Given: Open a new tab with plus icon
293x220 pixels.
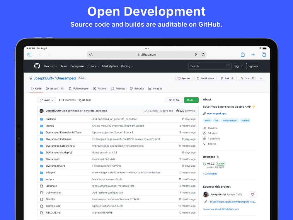Looking at the screenshot, I should (253, 55).
